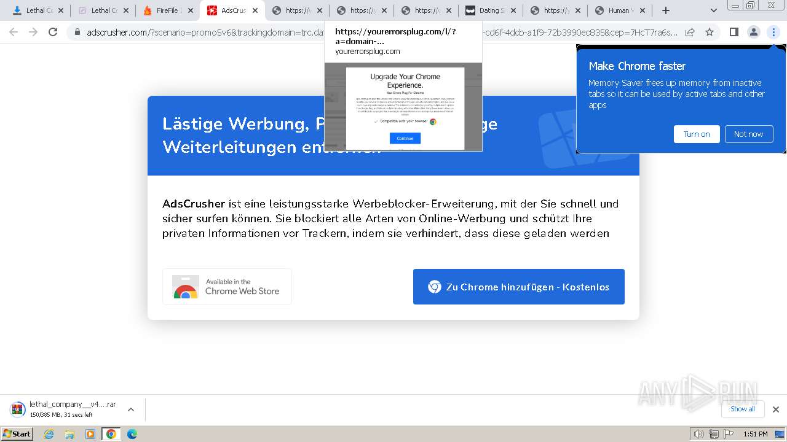This screenshot has width=787, height=442.
Task: Click Continue in the tab preview thumbnail
Action: (405, 138)
